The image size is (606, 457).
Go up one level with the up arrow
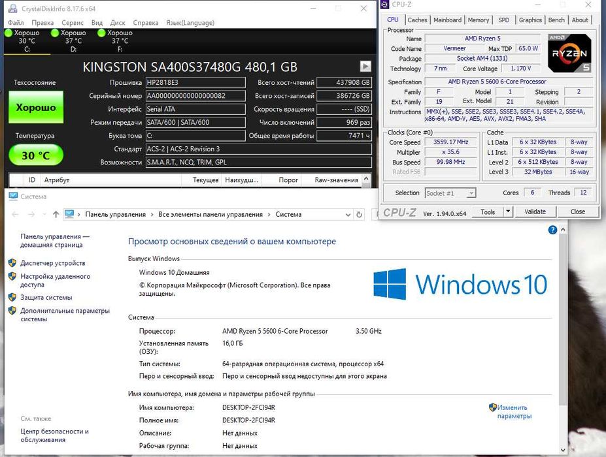coord(56,214)
